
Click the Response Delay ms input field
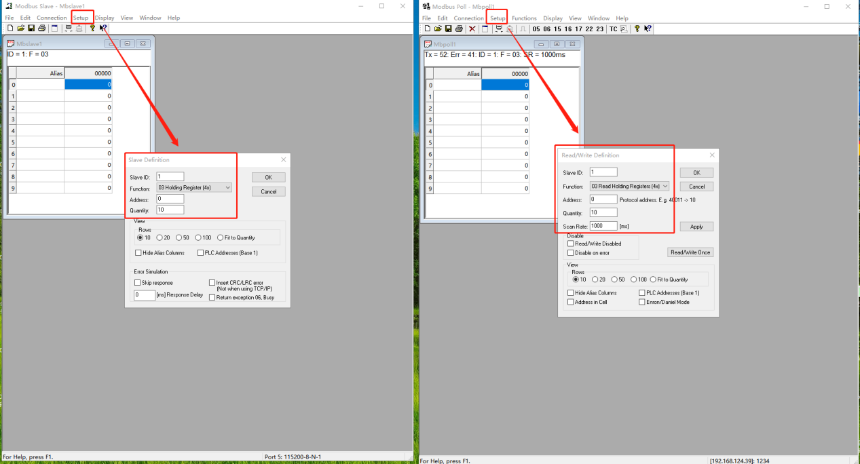tap(145, 295)
